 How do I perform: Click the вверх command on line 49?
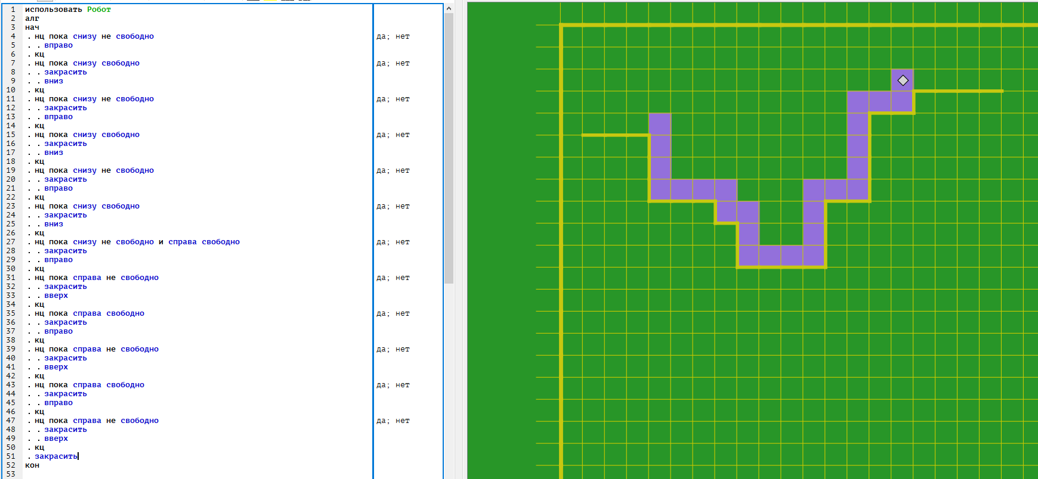tap(55, 438)
